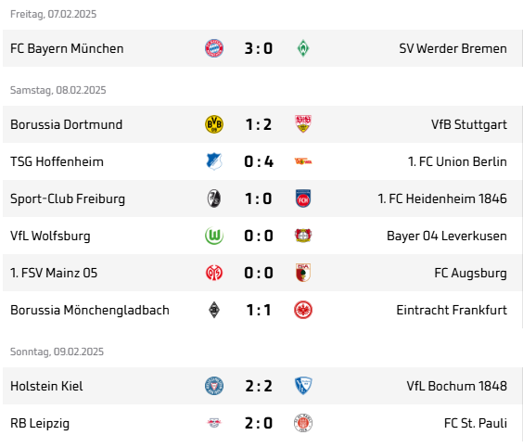This screenshot has height=448, width=523.
Task: Click the 1. FC Heidenheim FCH logo
Action: pos(303,198)
